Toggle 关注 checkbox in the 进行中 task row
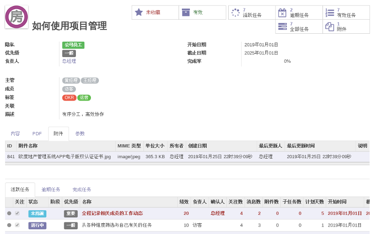The height and width of the screenshot is (234, 375). [x=17, y=225]
